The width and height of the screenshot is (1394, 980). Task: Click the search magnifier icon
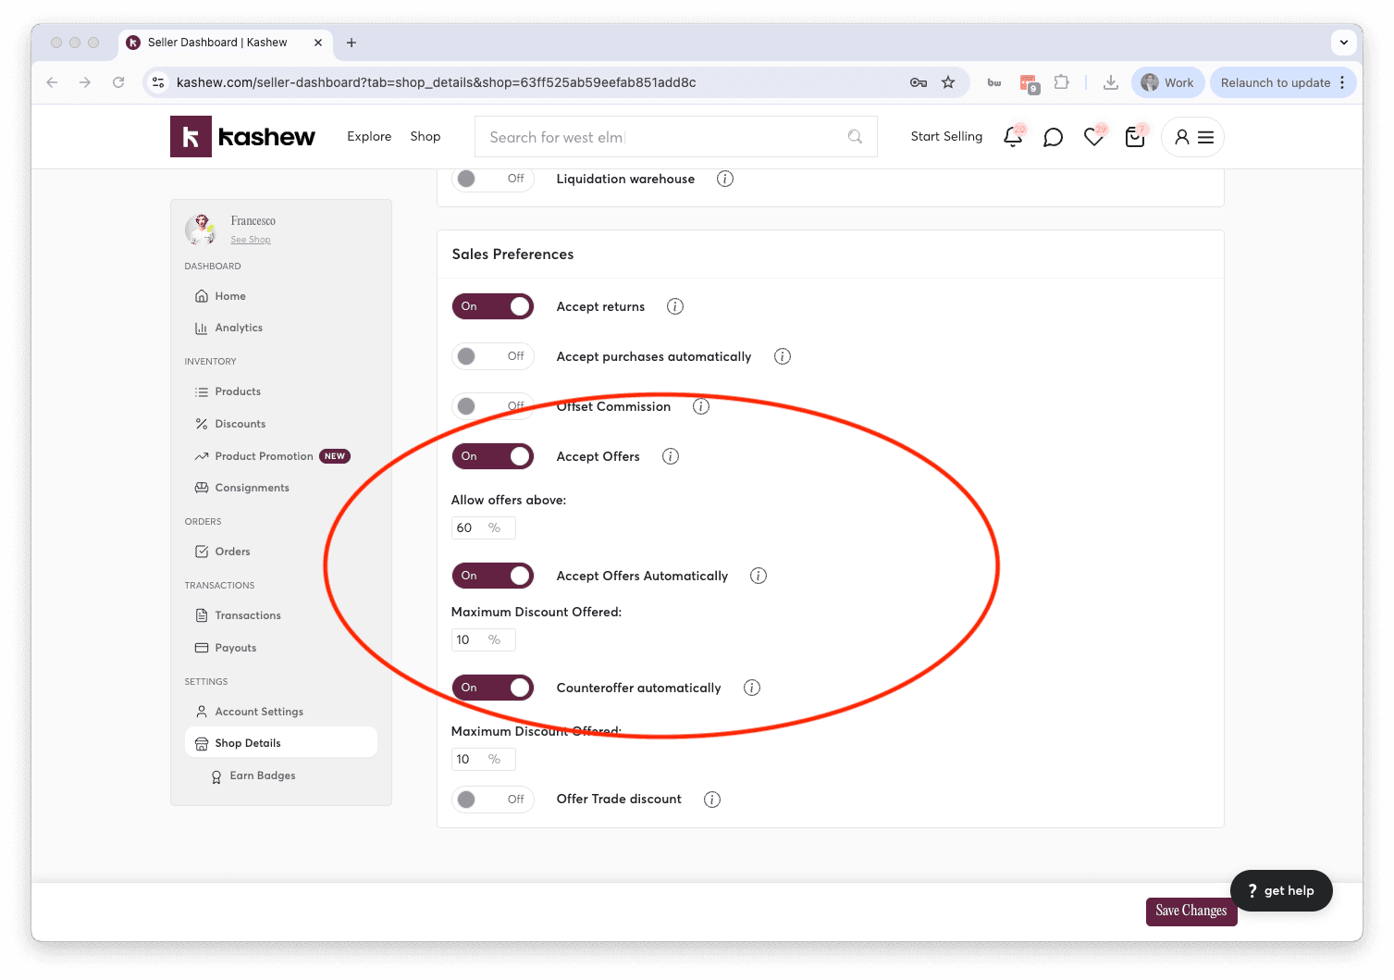(x=855, y=137)
